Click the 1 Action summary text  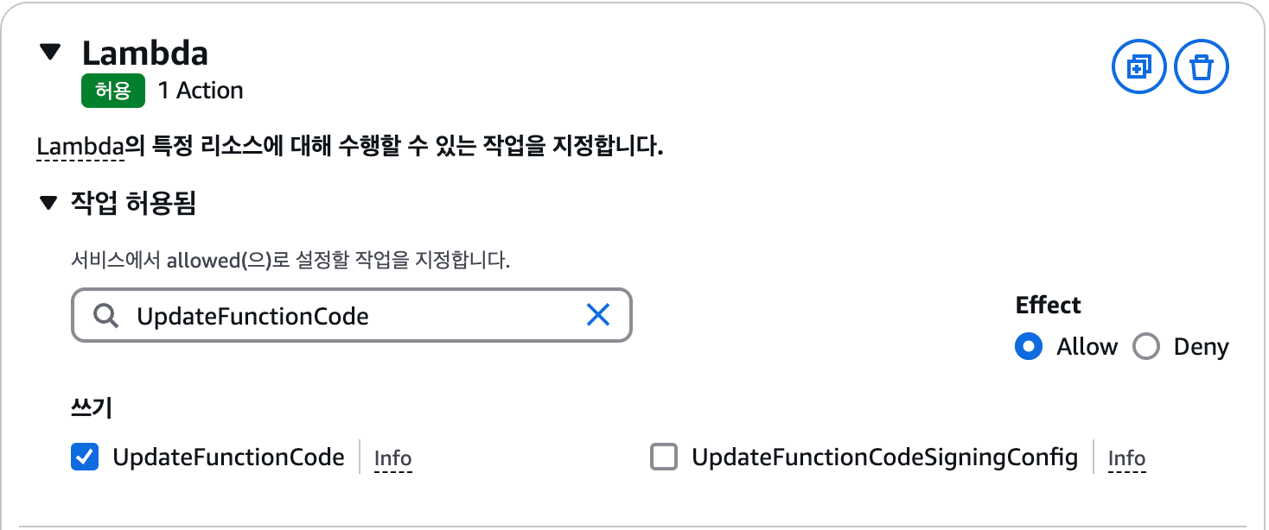tap(201, 91)
